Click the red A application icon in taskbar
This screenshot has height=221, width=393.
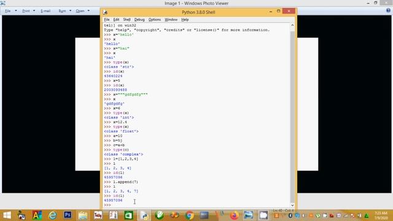coord(37,215)
